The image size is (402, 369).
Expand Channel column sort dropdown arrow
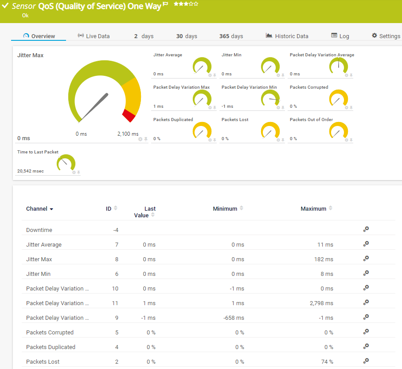point(51,209)
